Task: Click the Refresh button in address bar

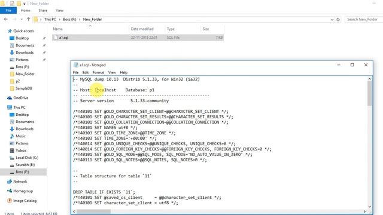Action: coord(338,19)
